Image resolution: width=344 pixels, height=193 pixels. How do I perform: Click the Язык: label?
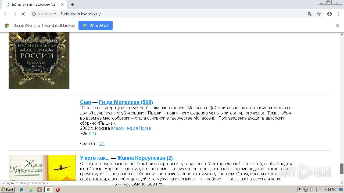86,133
